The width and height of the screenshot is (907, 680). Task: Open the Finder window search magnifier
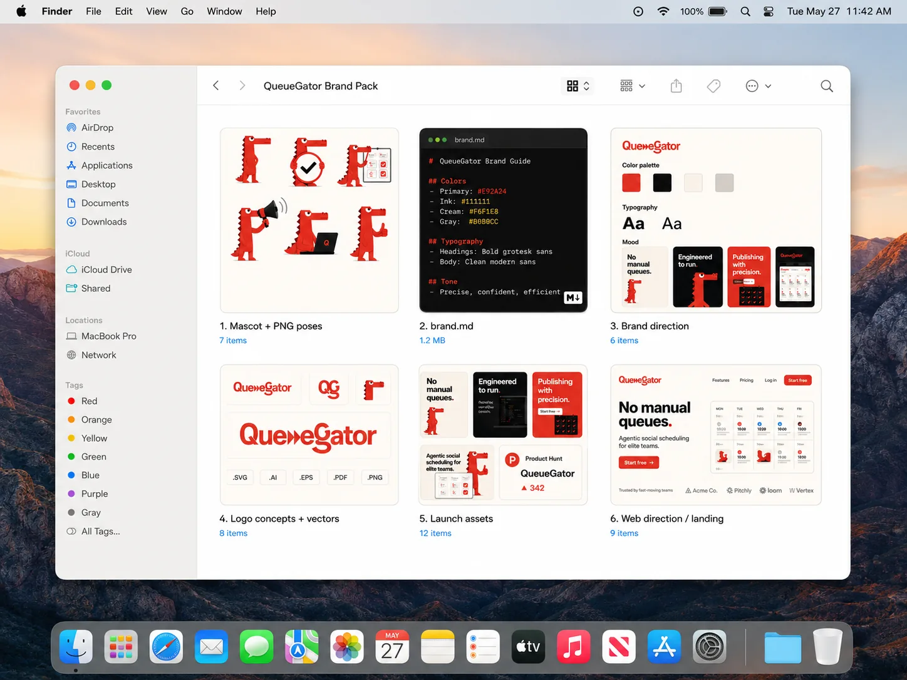pyautogui.click(x=827, y=86)
